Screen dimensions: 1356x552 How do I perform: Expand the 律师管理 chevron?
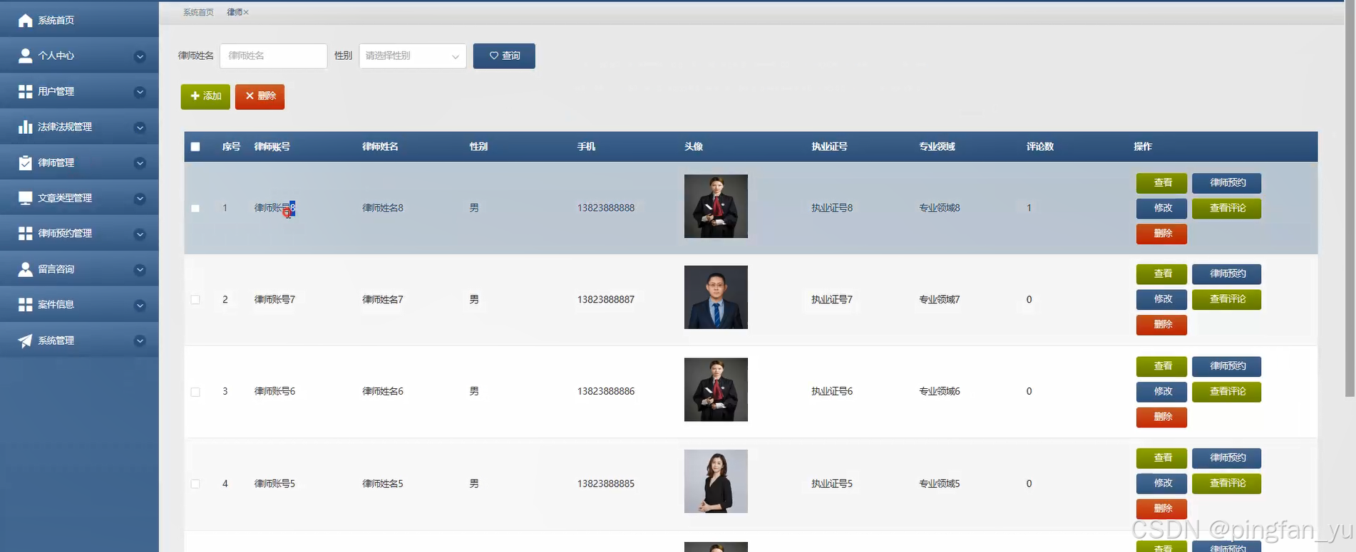140,163
